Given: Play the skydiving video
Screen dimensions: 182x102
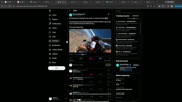Looking at the screenshot, I should tap(90, 41).
